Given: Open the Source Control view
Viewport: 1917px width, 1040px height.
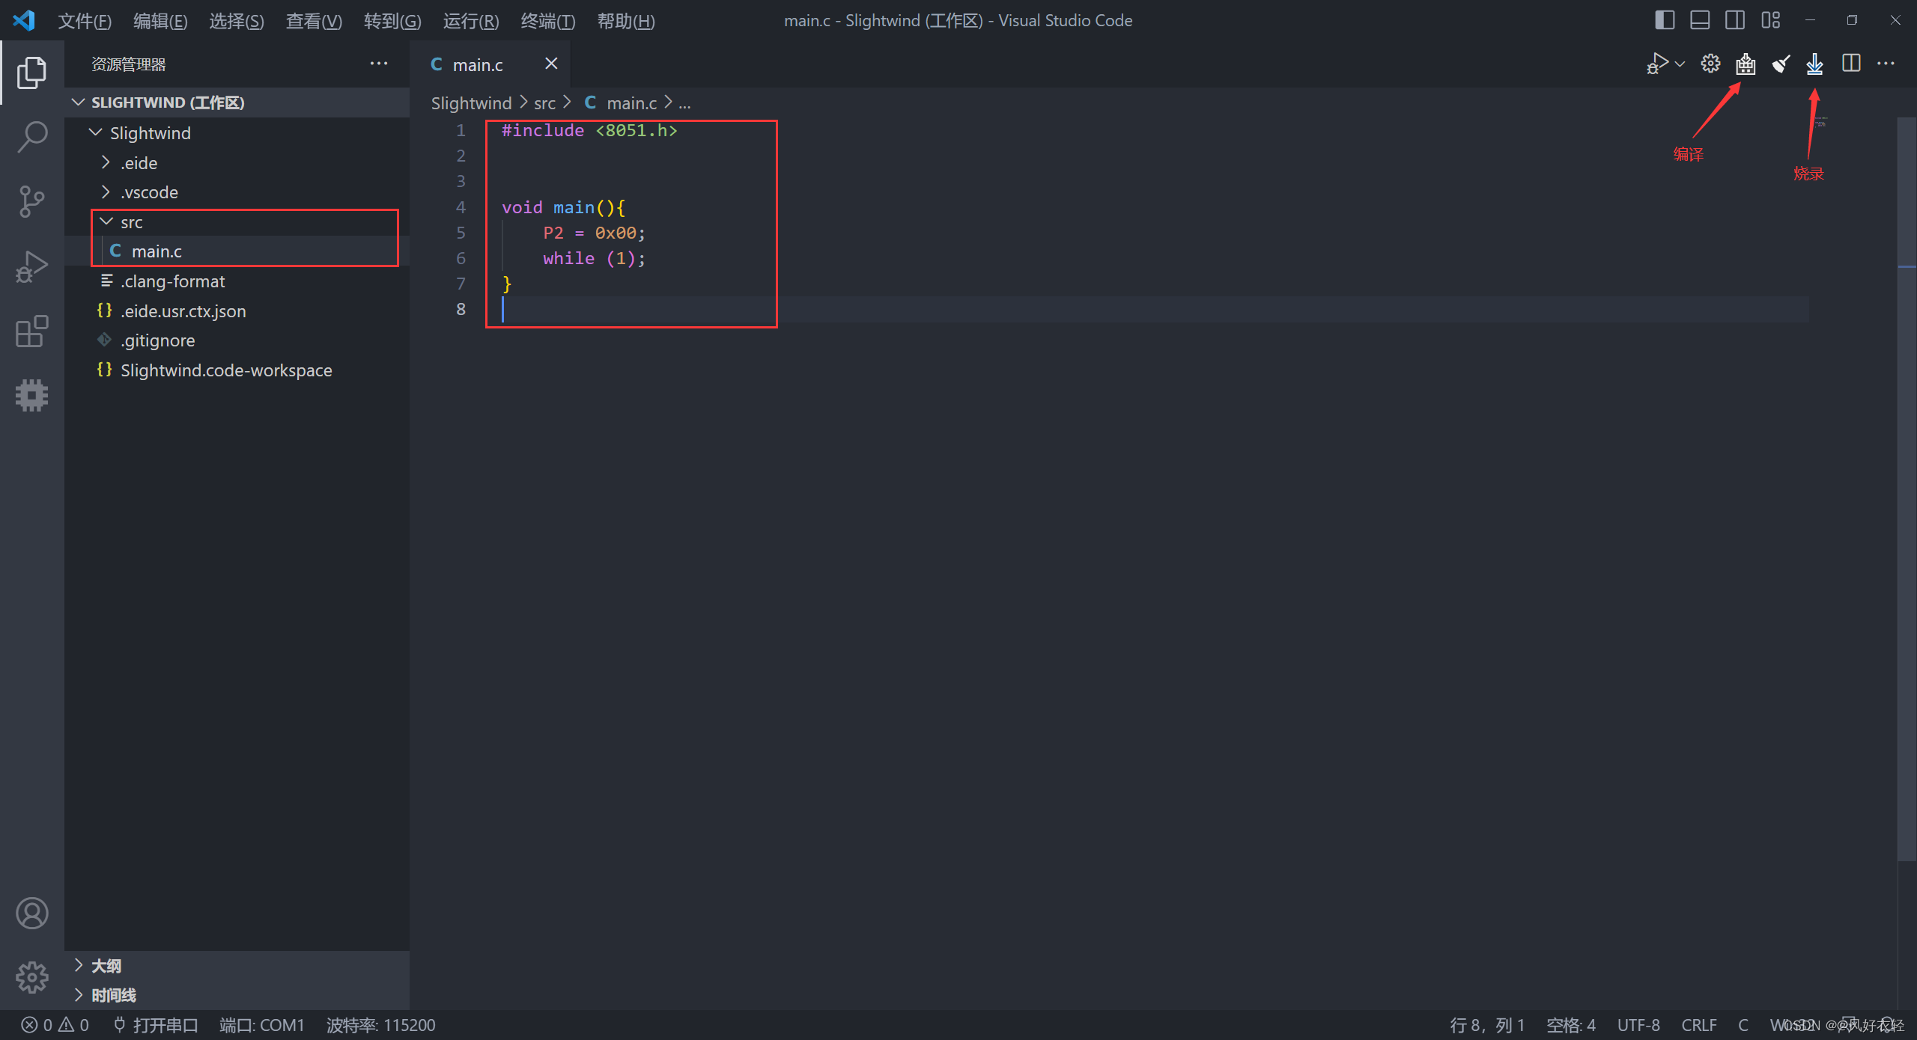Looking at the screenshot, I should [31, 202].
